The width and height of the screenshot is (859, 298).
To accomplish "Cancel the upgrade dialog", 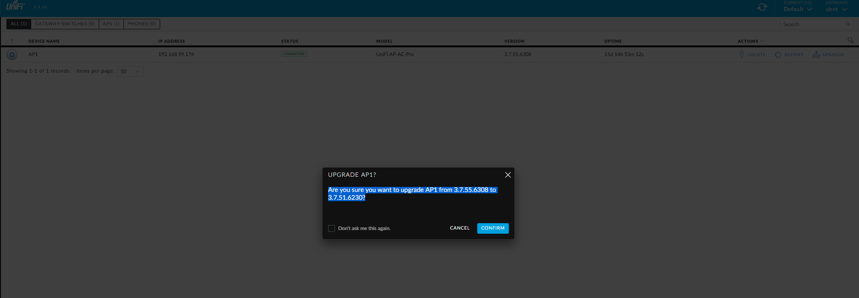I will coord(459,228).
